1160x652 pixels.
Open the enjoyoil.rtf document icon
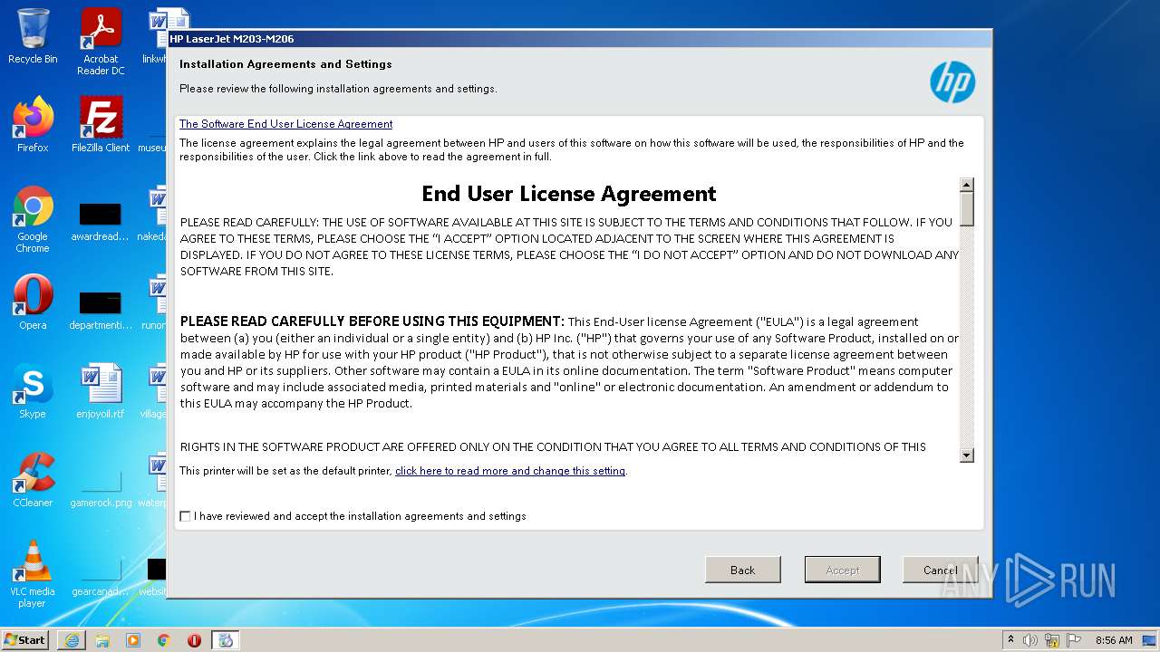coord(101,391)
